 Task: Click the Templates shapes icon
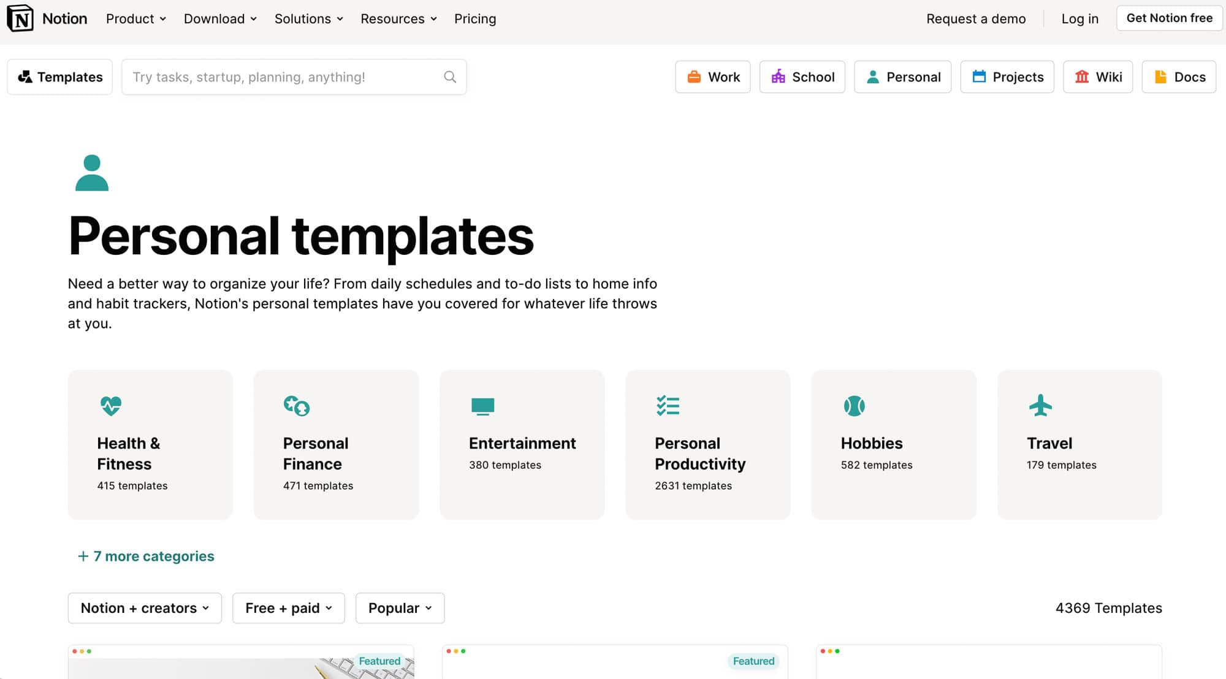(25, 77)
